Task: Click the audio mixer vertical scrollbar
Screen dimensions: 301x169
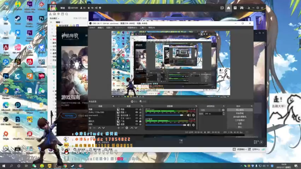Action: point(197,119)
